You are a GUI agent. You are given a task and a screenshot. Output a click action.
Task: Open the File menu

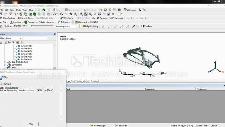point(1,10)
